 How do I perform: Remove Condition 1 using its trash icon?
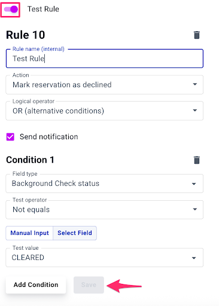pos(197,160)
